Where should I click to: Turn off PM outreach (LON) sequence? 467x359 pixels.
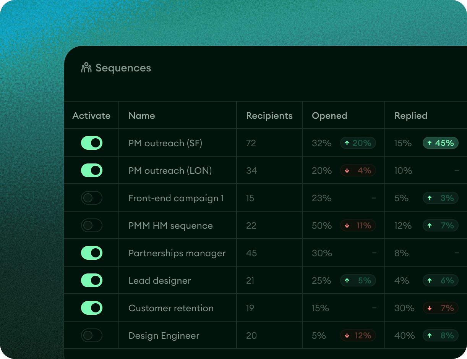coord(92,170)
